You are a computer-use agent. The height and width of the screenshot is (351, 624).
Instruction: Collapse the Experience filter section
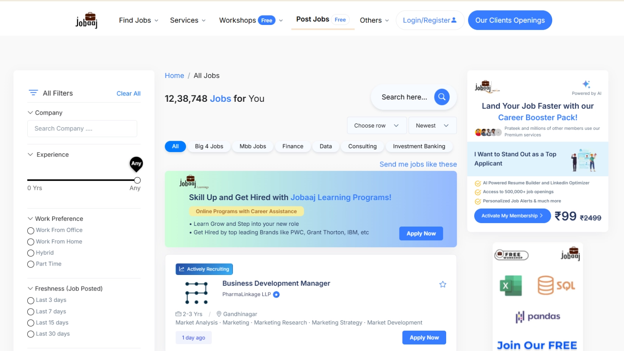tap(30, 154)
